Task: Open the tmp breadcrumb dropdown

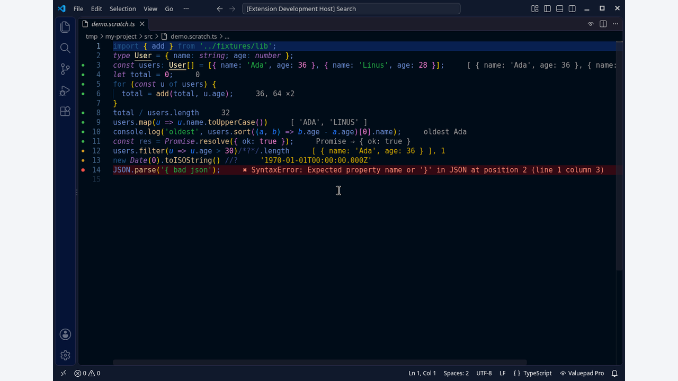Action: tap(92, 37)
